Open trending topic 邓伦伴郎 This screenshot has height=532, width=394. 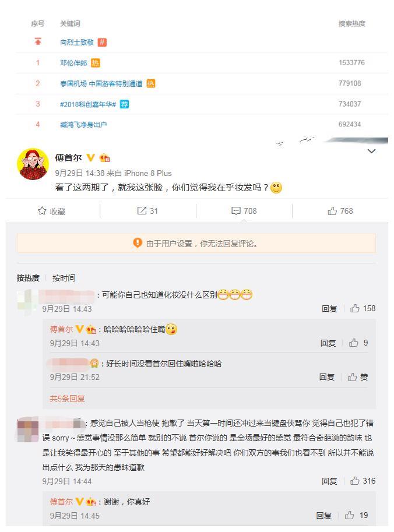(73, 63)
